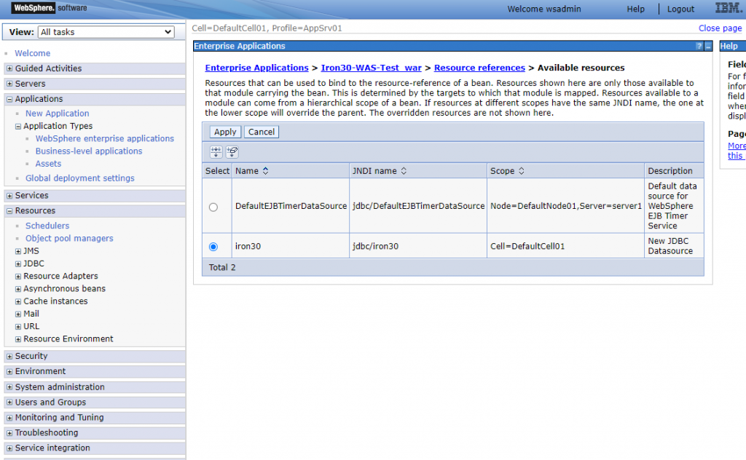The image size is (746, 460).
Task: Open the Welcome page link
Action: (32, 53)
